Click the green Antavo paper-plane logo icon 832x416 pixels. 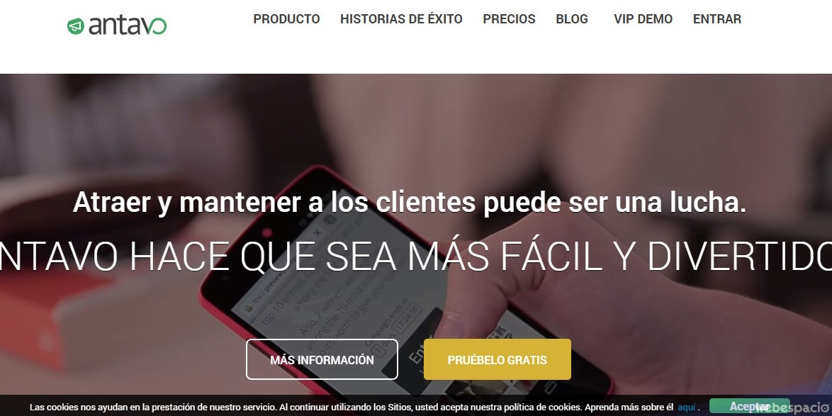coord(76,26)
